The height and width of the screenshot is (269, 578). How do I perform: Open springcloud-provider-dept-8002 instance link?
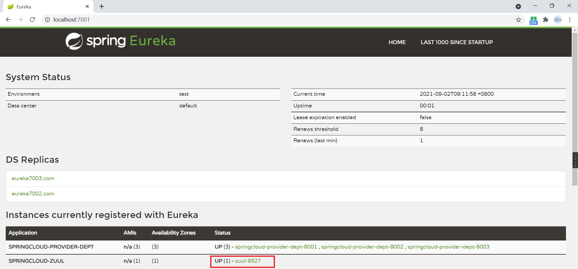(x=362, y=247)
